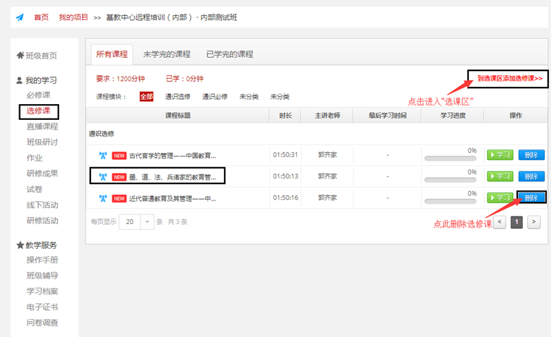Screen dimensions: 551x337
Task: Open 班级首页 in sidebar
Action: click(41, 56)
